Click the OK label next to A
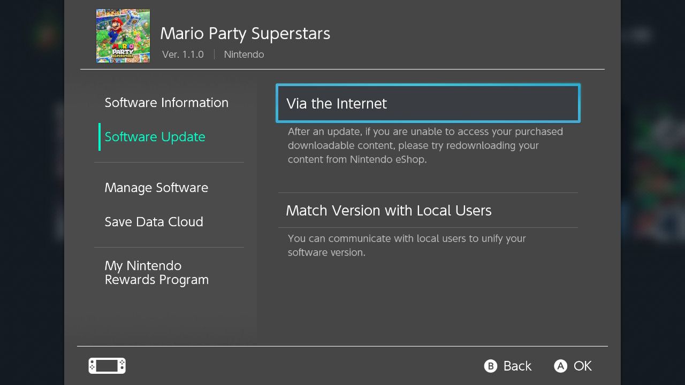Image resolution: width=685 pixels, height=385 pixels. pos(583,366)
